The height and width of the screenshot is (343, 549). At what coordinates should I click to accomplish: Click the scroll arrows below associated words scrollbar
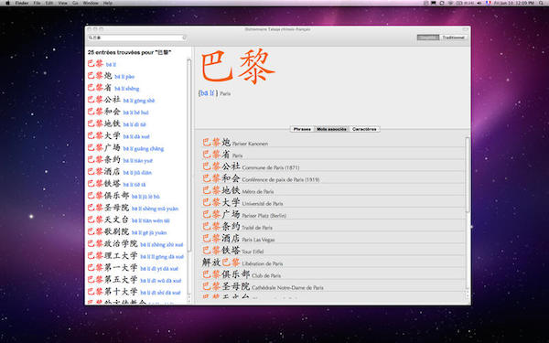[468, 294]
